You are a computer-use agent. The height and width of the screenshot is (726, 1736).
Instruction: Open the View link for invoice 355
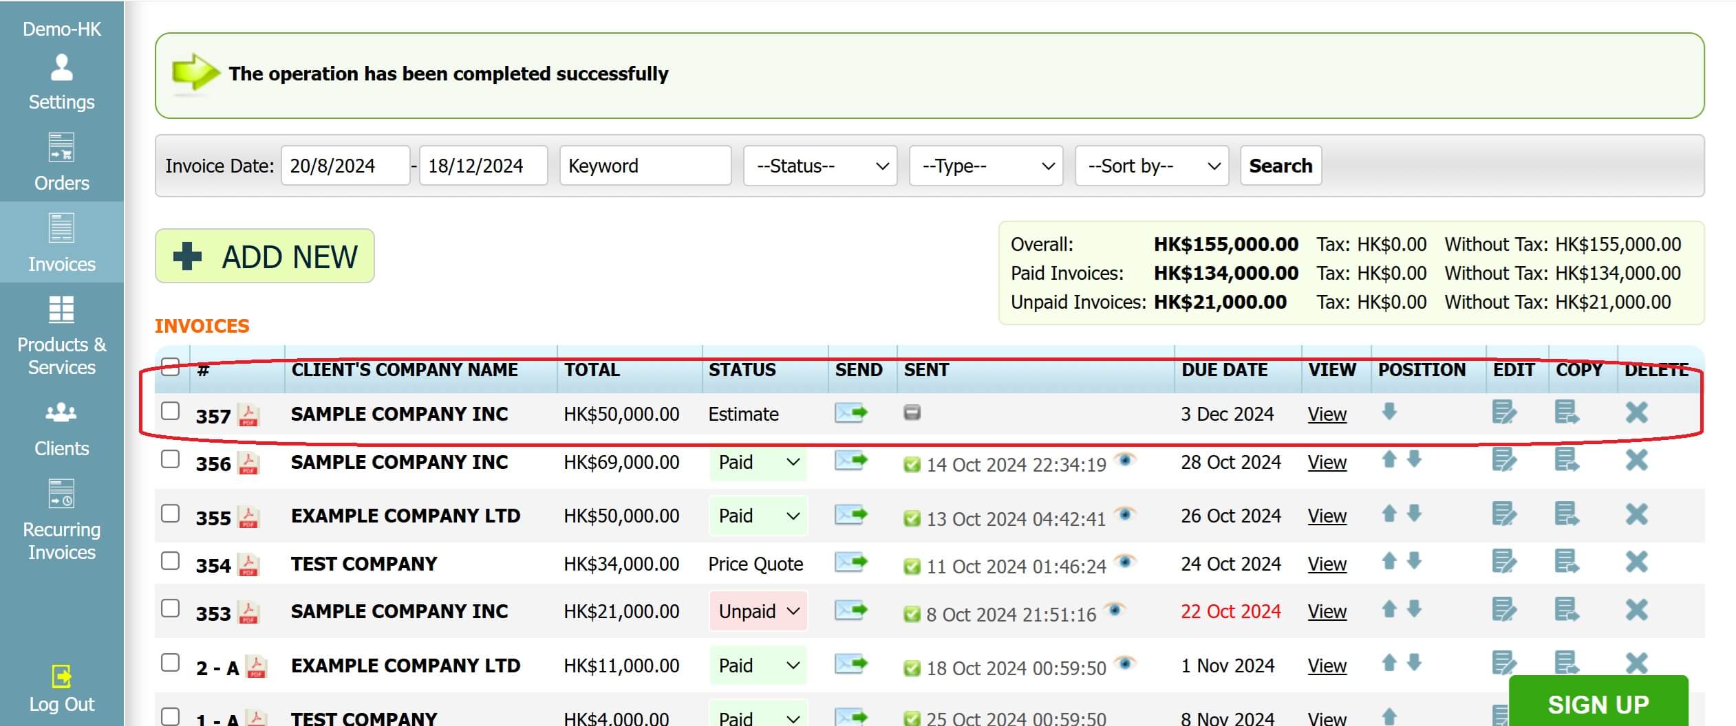pos(1327,516)
